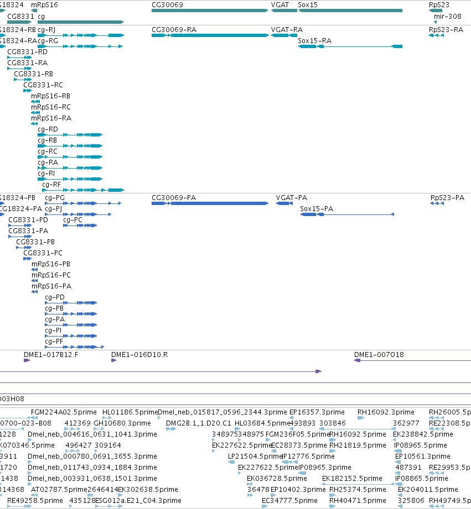This screenshot has width=471, height=509.
Task: Click the Sox15-RA transcript label
Action: point(314,41)
